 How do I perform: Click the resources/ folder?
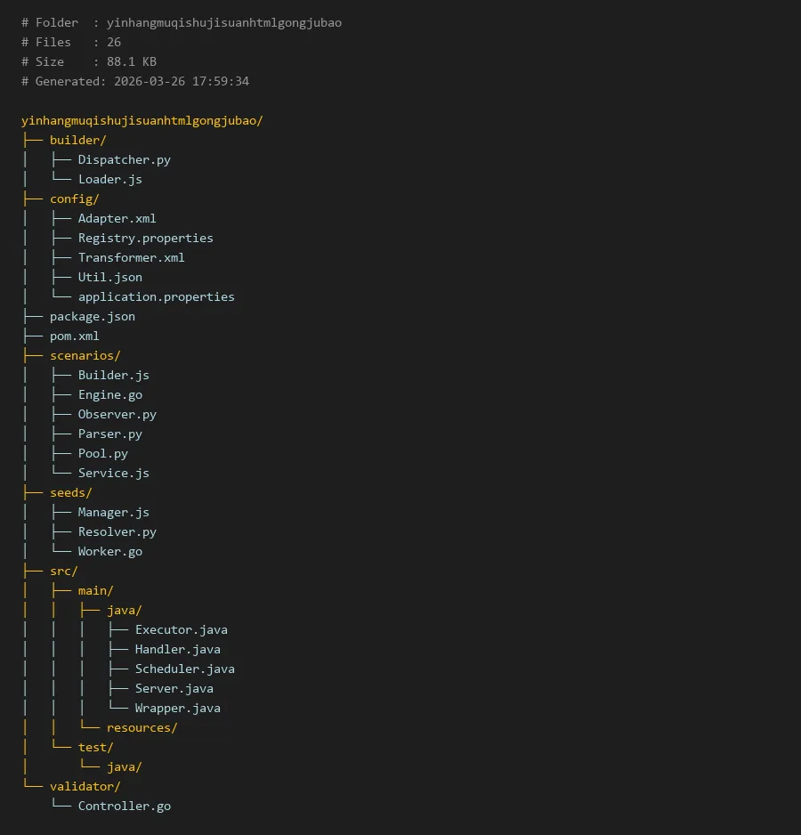(x=142, y=727)
